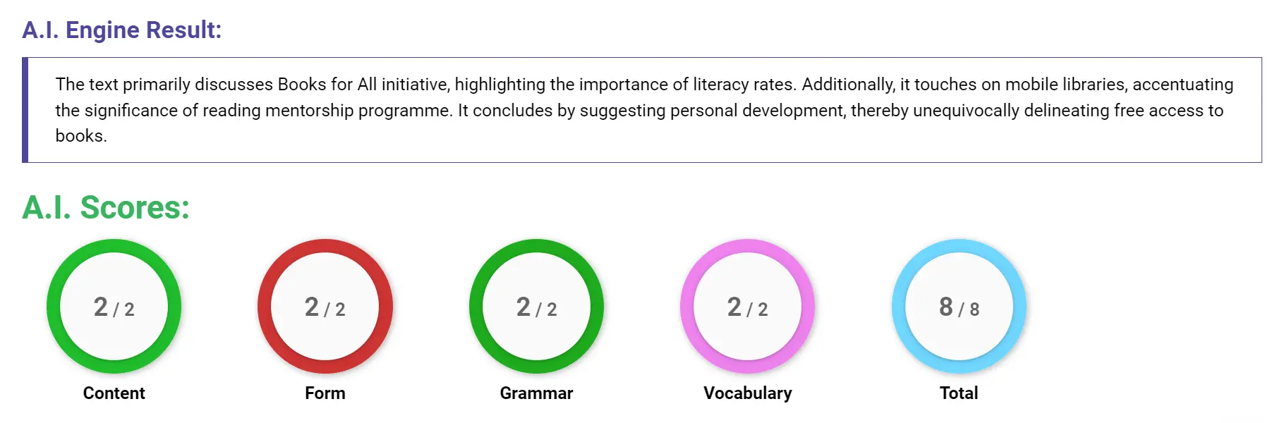The width and height of the screenshot is (1270, 423).
Task: Click the 2/2 inside the Vocabulary circle
Action: (747, 307)
